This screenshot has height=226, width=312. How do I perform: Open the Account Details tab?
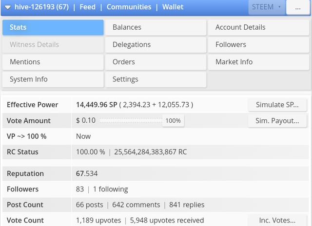(x=258, y=27)
